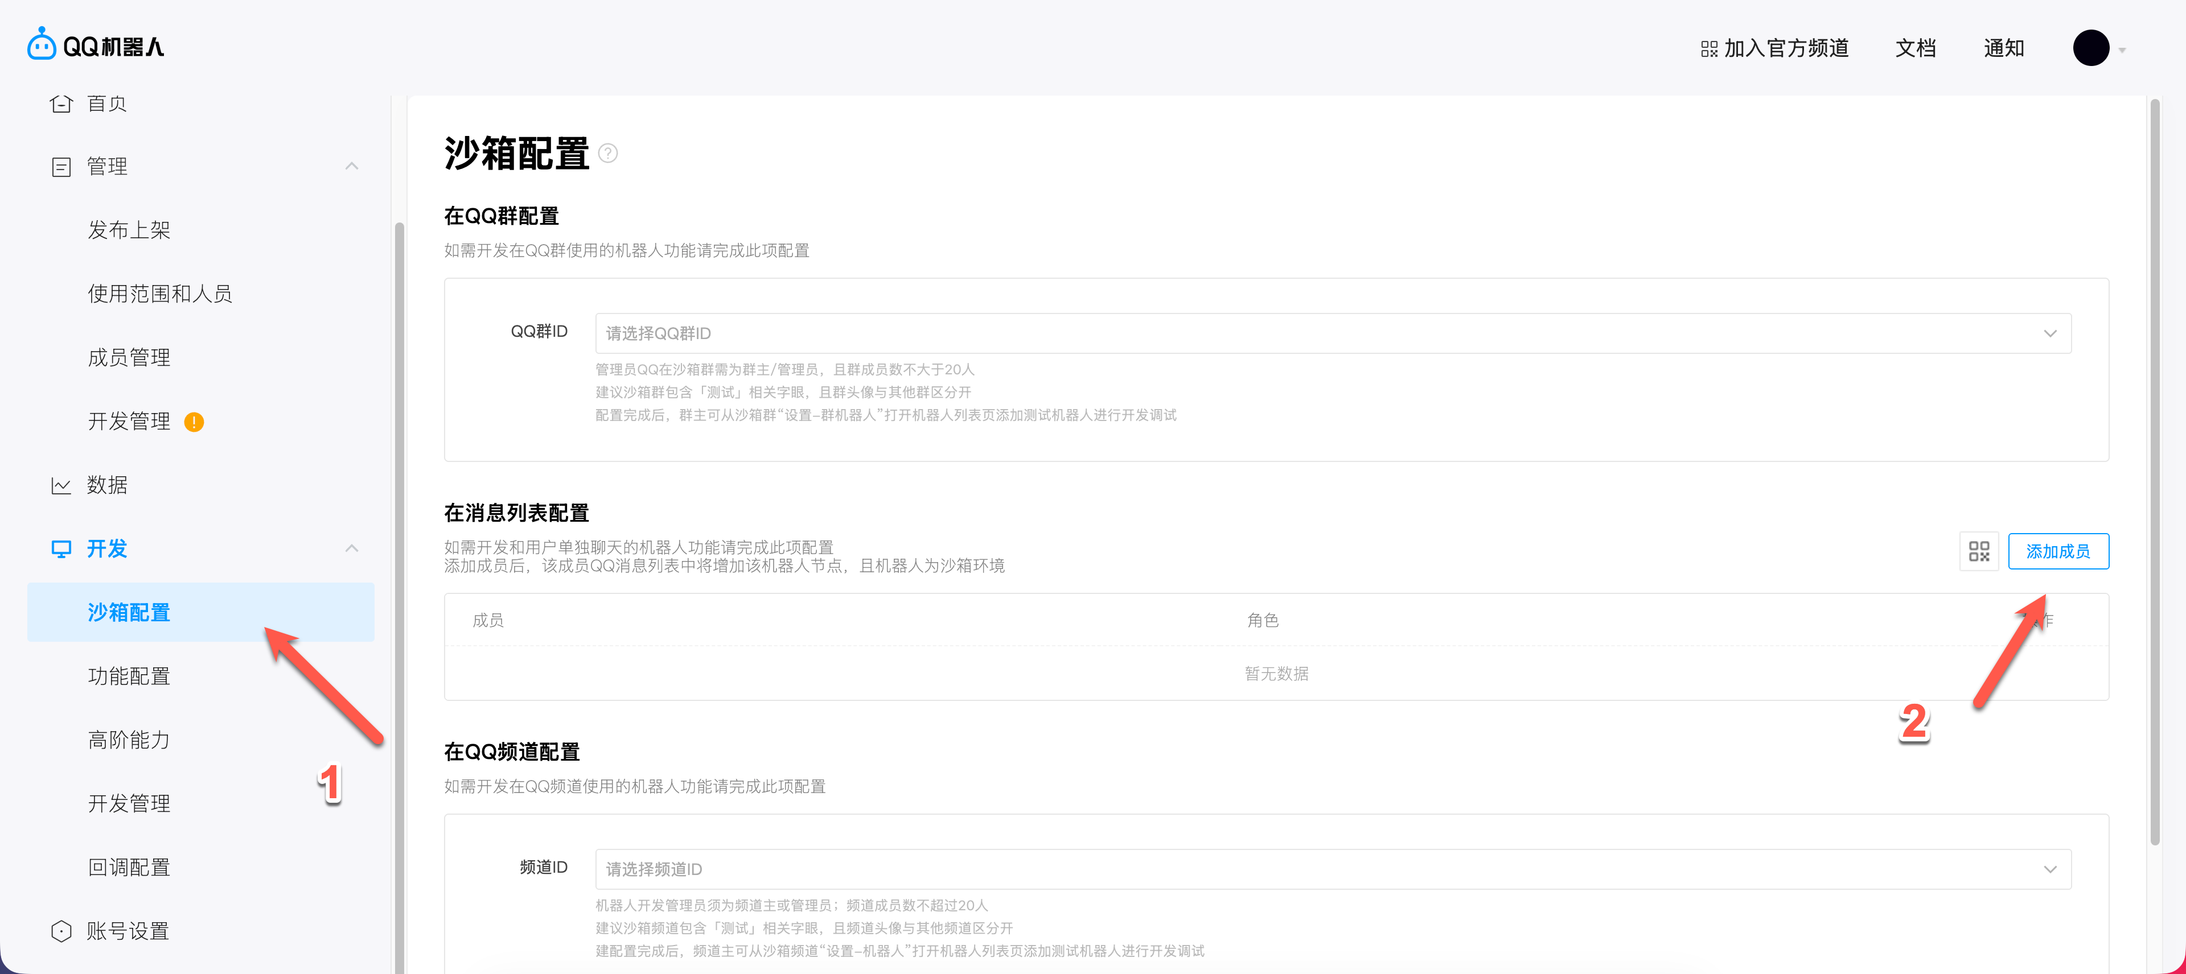Click the 账号设置 hexagon icon

tap(61, 931)
